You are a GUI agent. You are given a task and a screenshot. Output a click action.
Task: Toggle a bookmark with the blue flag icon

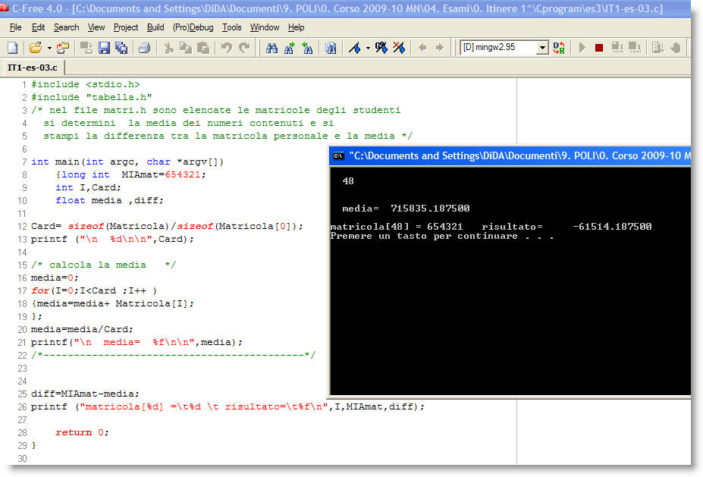coord(355,48)
